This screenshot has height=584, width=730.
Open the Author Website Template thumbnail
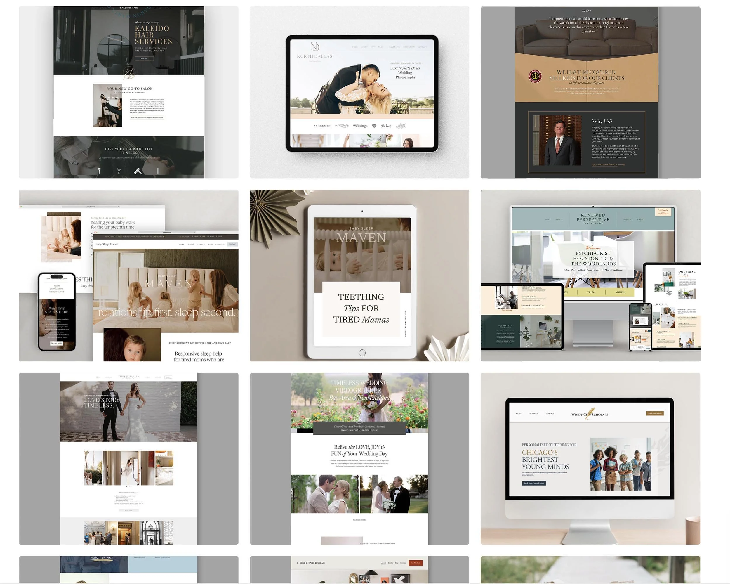[359, 570]
